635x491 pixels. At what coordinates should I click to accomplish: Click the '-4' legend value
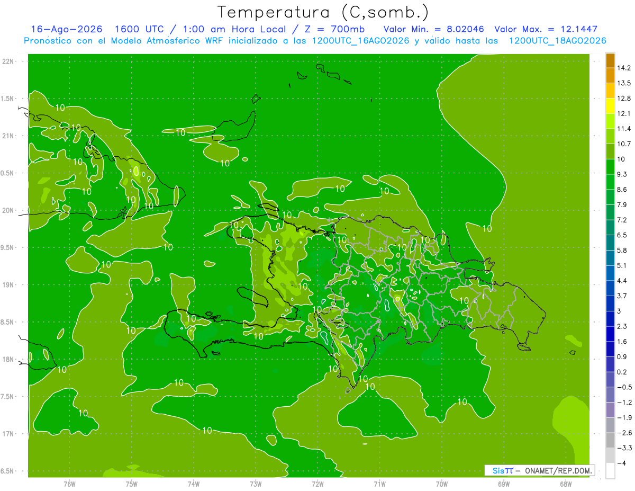[622, 463]
